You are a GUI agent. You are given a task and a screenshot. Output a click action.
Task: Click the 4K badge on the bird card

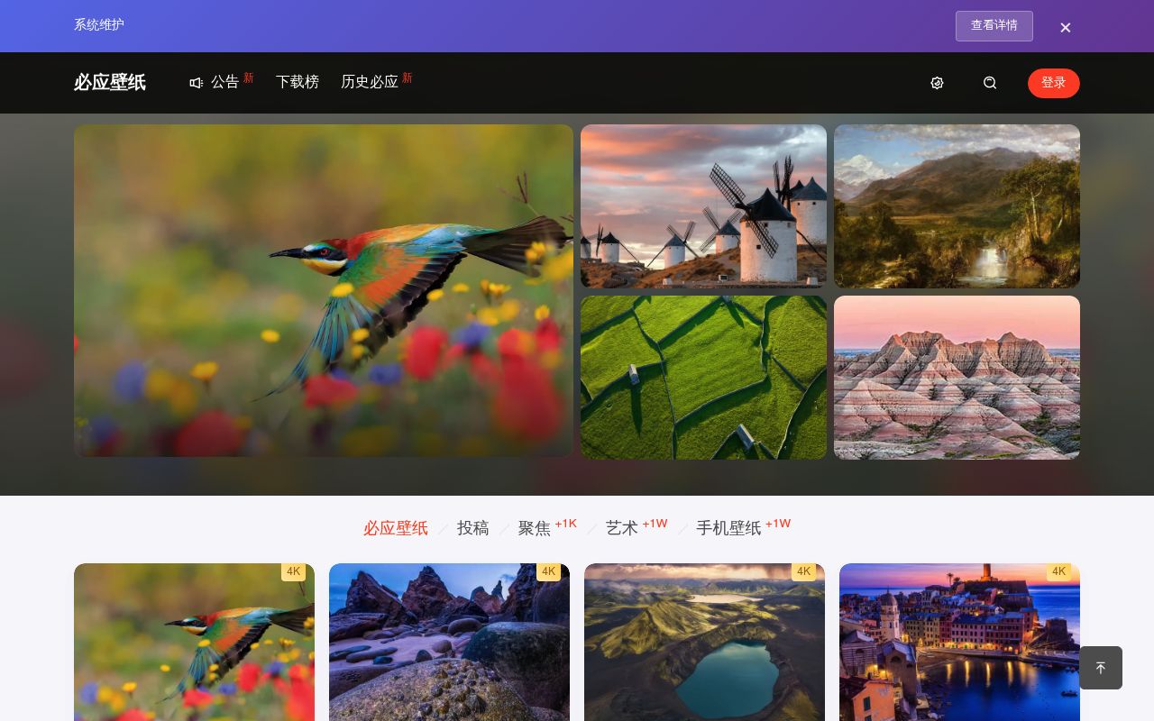293,571
